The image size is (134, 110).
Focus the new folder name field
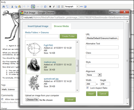(x=42, y=36)
